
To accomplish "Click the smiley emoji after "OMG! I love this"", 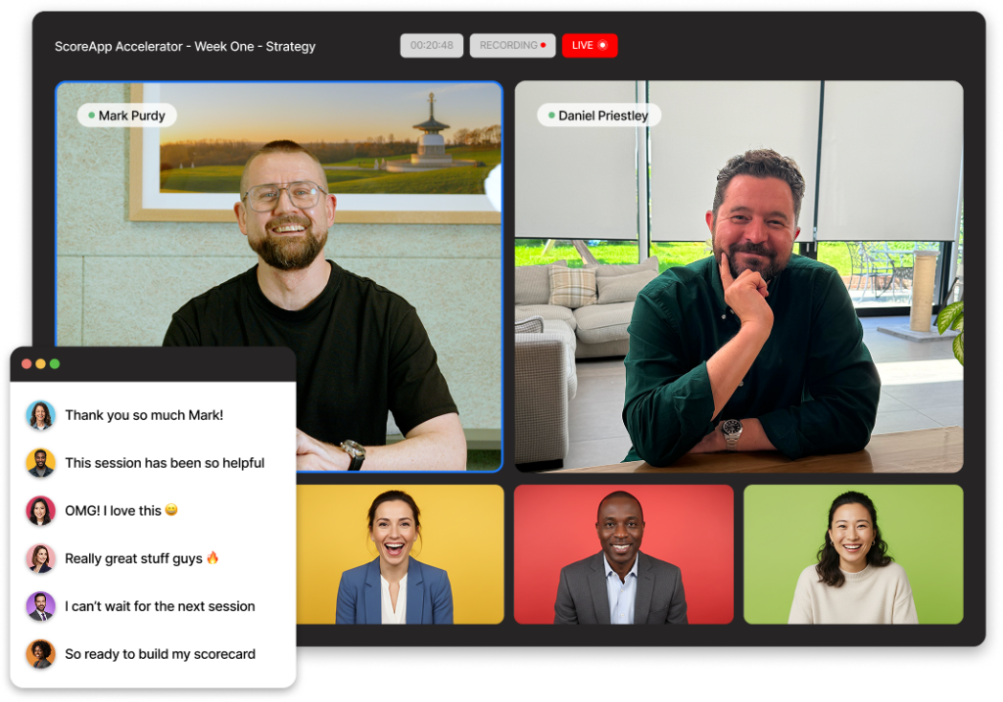I will 172,509.
